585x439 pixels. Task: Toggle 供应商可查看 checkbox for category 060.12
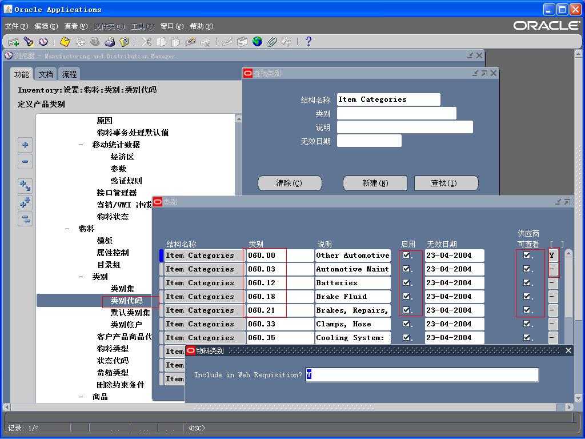click(527, 282)
